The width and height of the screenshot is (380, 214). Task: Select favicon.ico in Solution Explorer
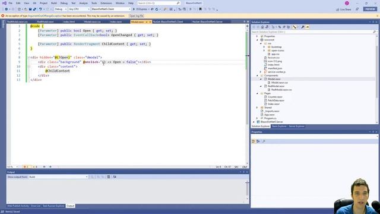(273, 58)
